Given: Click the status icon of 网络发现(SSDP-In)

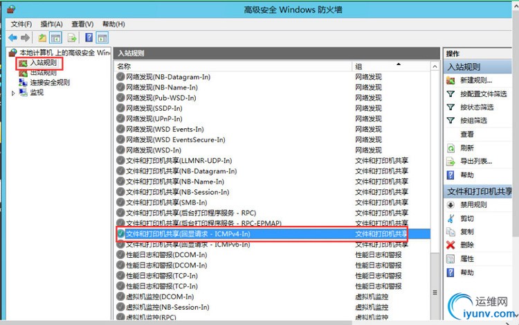Looking at the screenshot, I should [120, 108].
